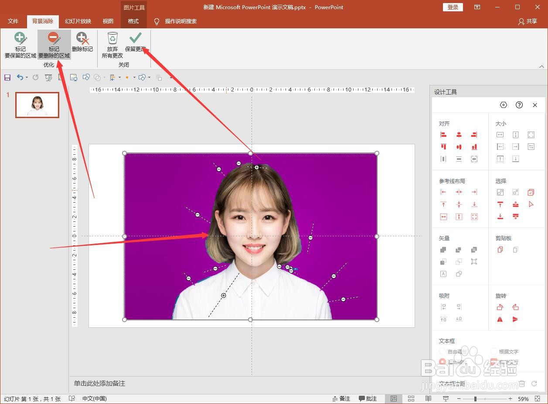Image resolution: width=548 pixels, height=404 pixels.
Task: Select Mark Areas to Remove tool (标记要删除的区域)
Action: tap(54, 45)
